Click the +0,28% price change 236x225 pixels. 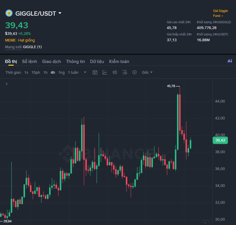click(24, 33)
